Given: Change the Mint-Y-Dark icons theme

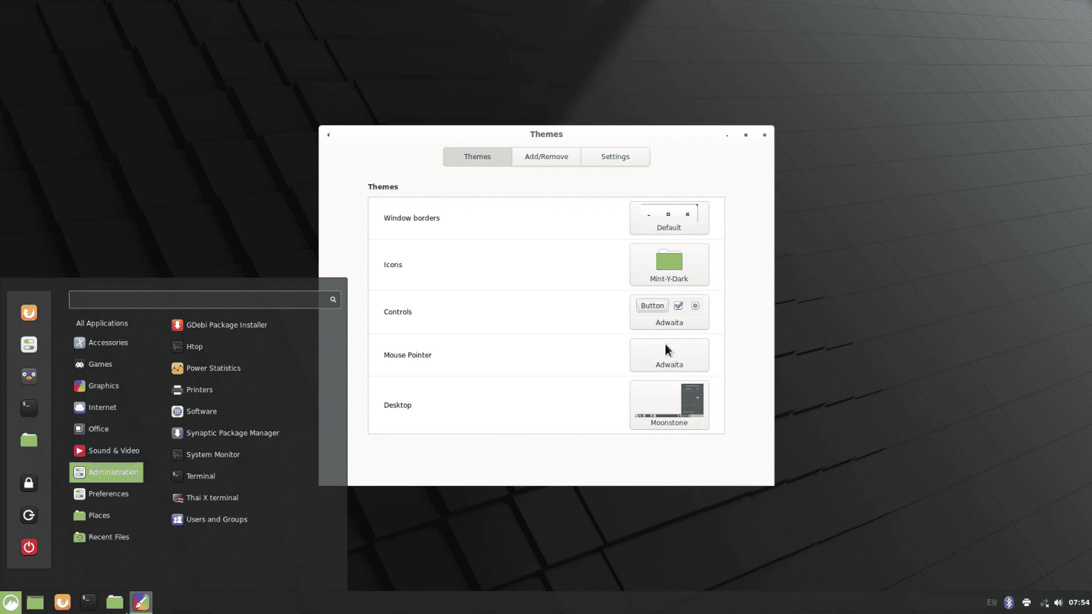Looking at the screenshot, I should point(668,264).
